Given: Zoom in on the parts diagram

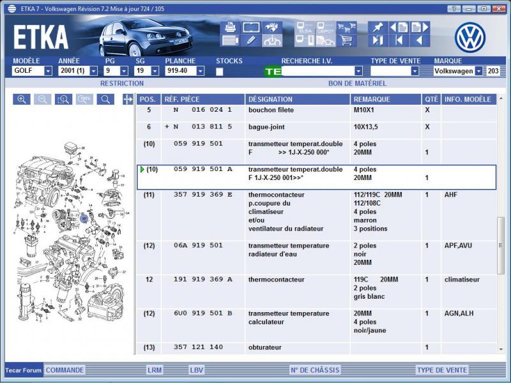Looking at the screenshot, I should pyautogui.click(x=22, y=100).
